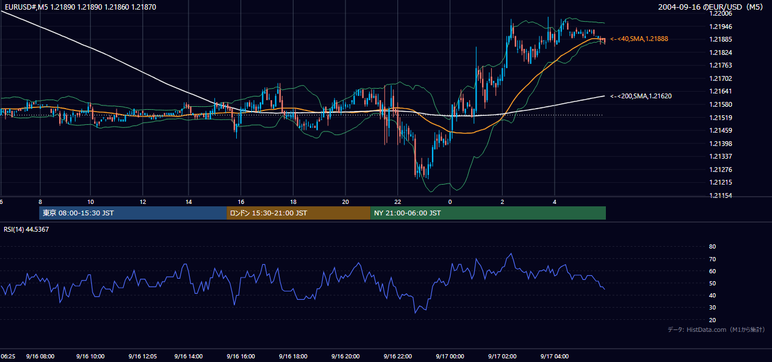Click RSI scale level 30
This screenshot has width=772, height=362.
(x=712, y=308)
